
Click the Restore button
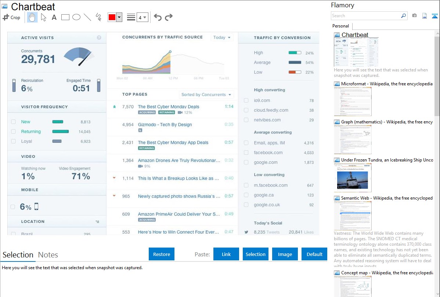[x=162, y=254]
